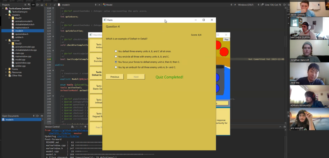Select 'You lay an ambush' answer option
This screenshot has height=158, width=329.
[116, 67]
